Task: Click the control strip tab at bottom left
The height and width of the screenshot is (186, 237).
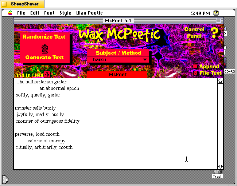Action: coord(5,180)
